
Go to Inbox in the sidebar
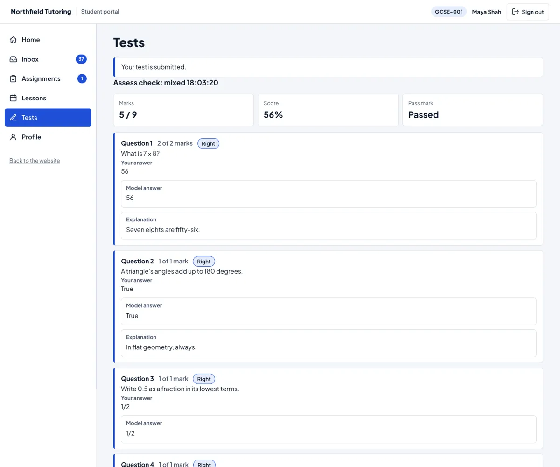[x=48, y=59]
